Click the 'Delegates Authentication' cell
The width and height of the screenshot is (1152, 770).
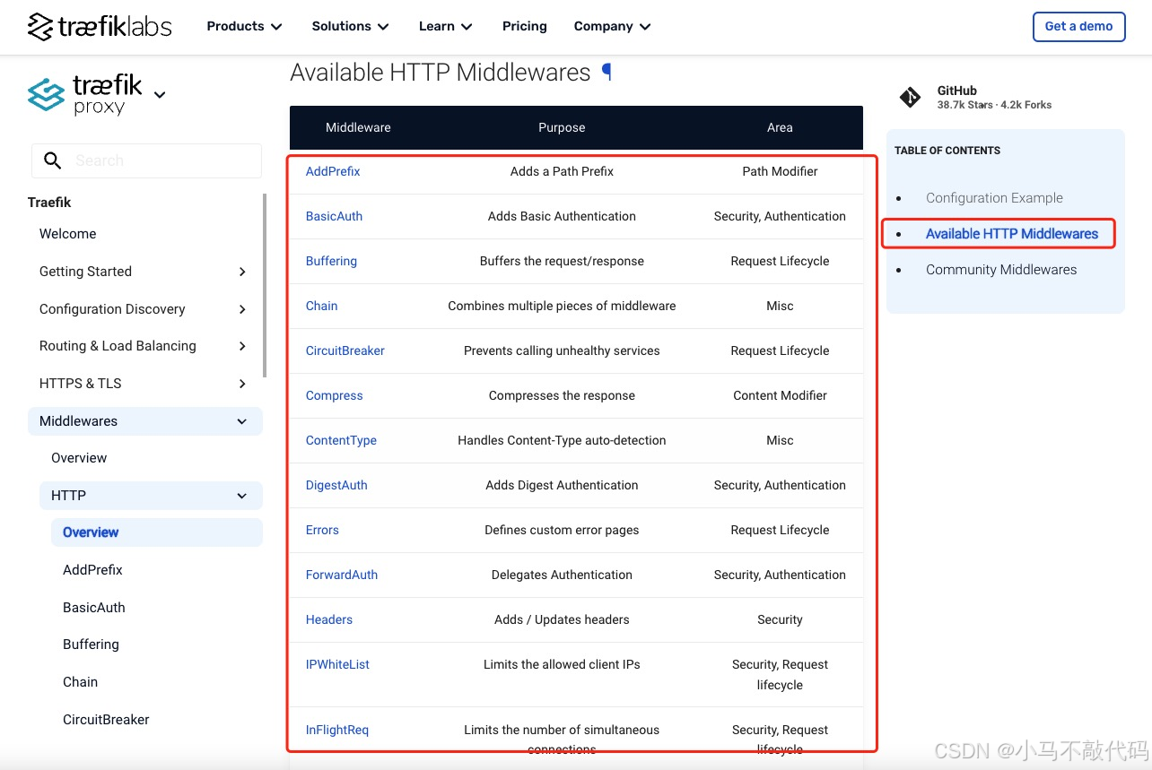(x=562, y=575)
